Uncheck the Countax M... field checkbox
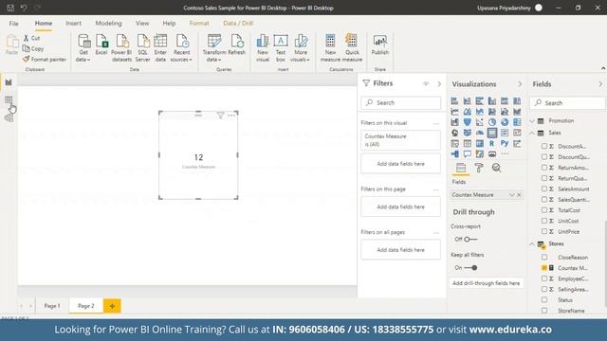The image size is (607, 341). (x=544, y=267)
